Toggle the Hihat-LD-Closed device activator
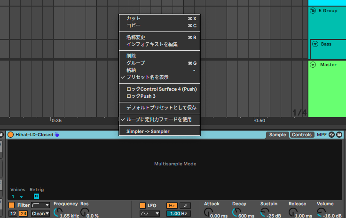 coord(10,134)
